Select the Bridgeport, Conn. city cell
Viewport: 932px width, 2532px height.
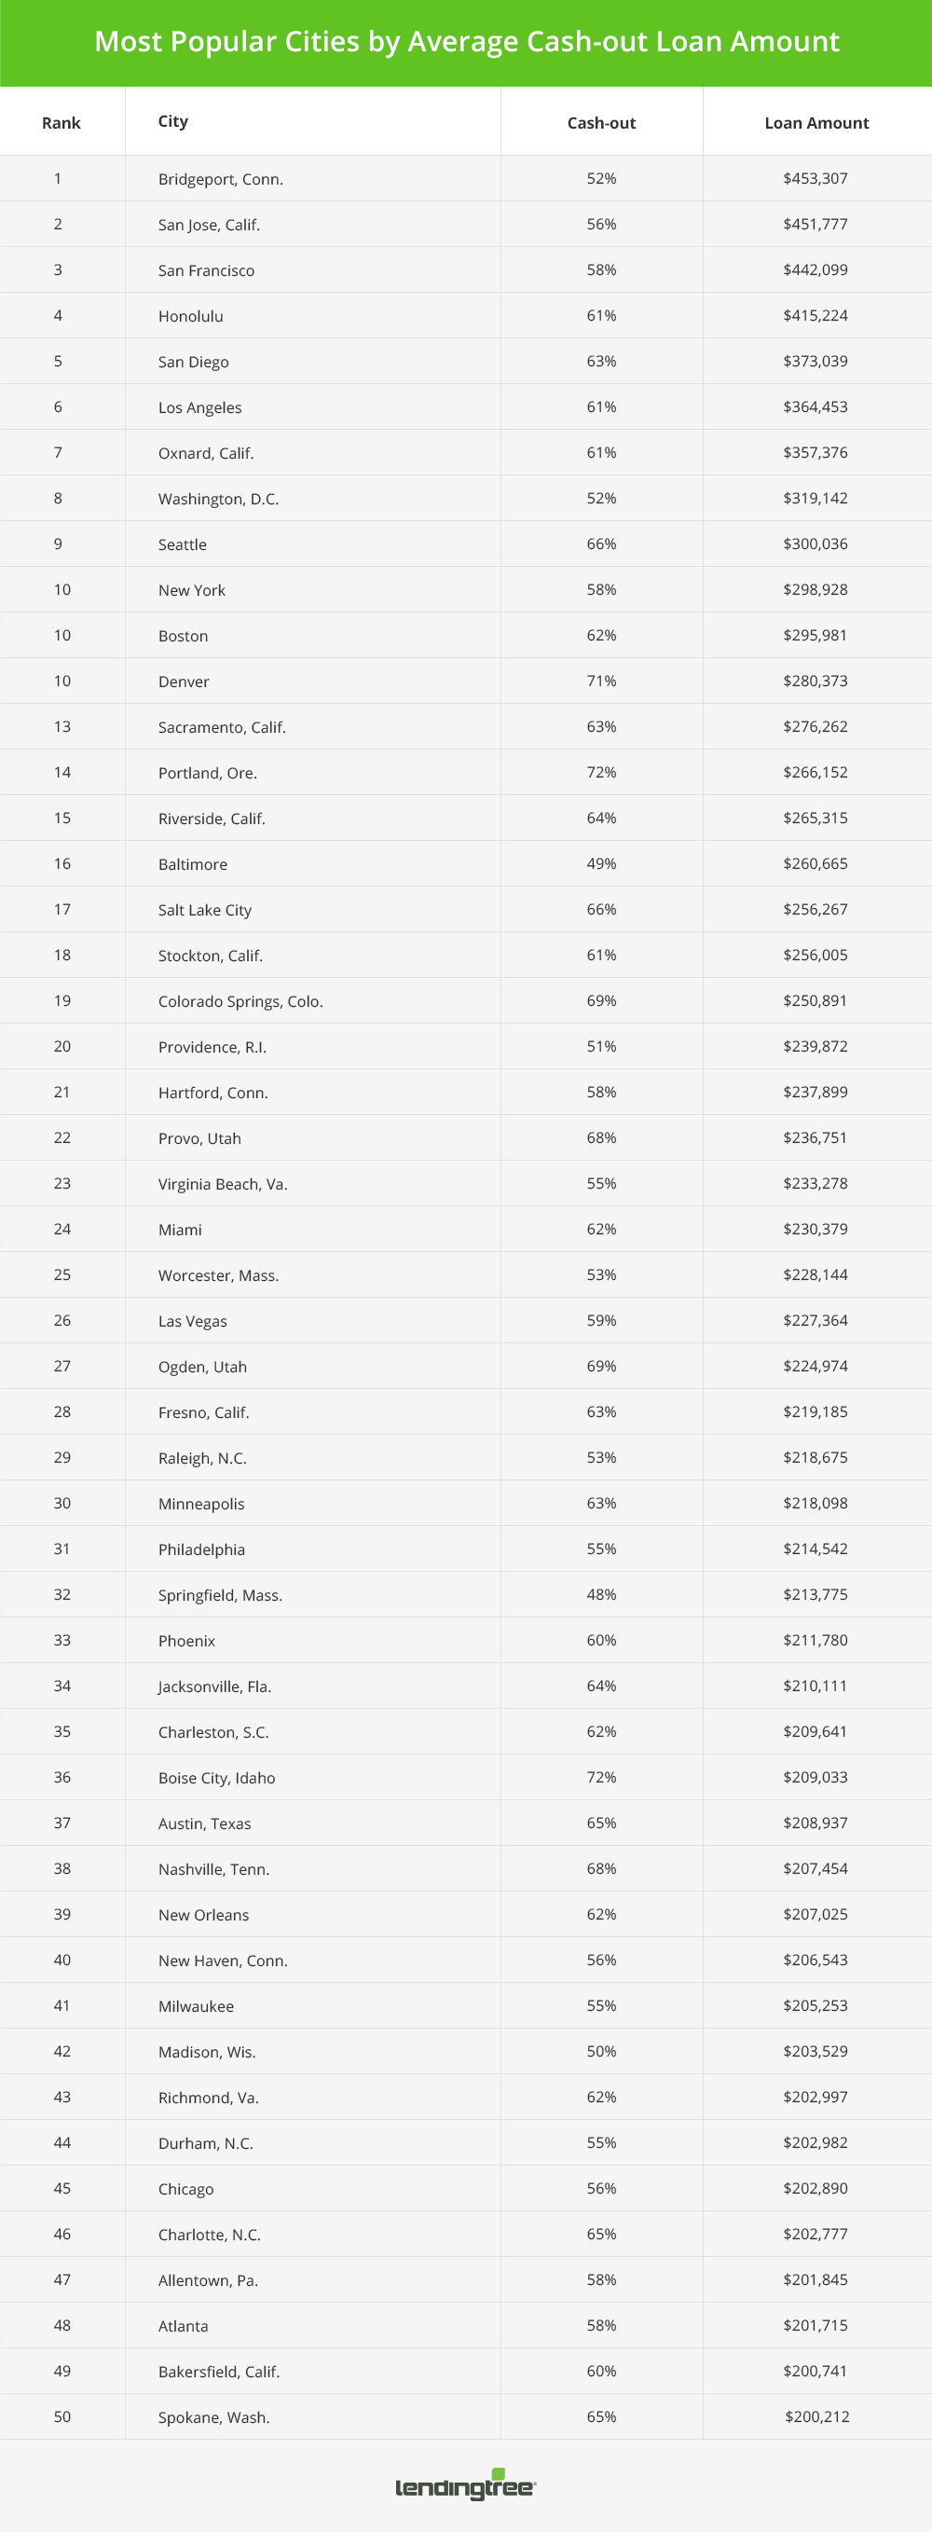(x=220, y=179)
